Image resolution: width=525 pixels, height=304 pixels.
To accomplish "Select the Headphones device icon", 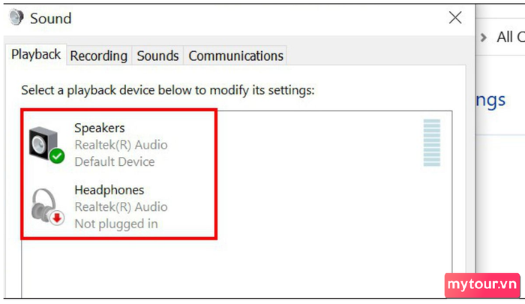I will point(47,206).
